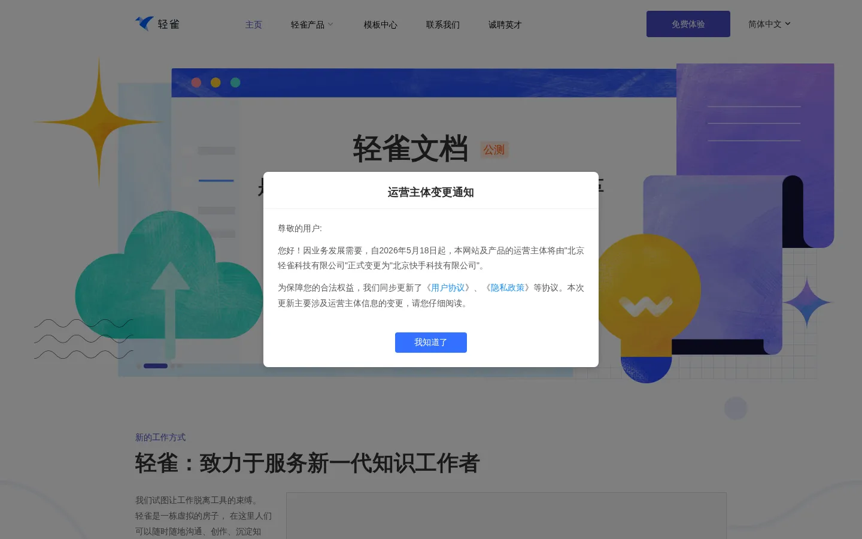The width and height of the screenshot is (862, 539).
Task: Click the 尊敬的用户 greeting text
Action: 300,228
